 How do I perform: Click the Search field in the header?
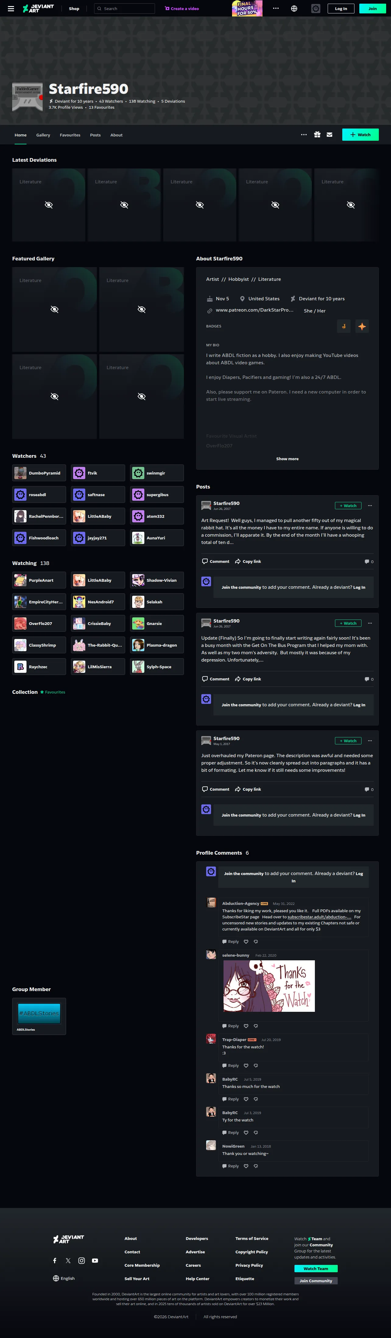click(125, 8)
